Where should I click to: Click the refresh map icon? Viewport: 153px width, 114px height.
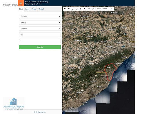click(x=73, y=9)
